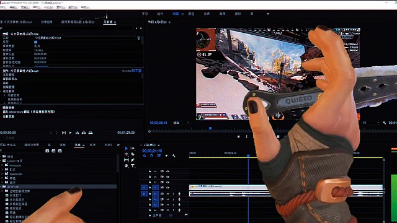Switch to Effect Controls tab
The height and width of the screenshot is (223, 397).
pyautogui.click(x=47, y=22)
